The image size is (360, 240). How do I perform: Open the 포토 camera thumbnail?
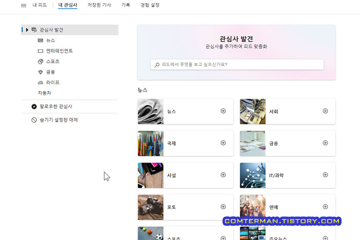151,207
